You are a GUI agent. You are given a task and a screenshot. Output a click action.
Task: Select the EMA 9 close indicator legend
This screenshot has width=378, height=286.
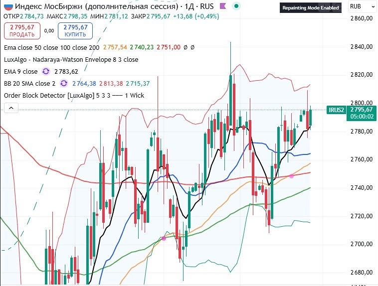[x=21, y=72]
